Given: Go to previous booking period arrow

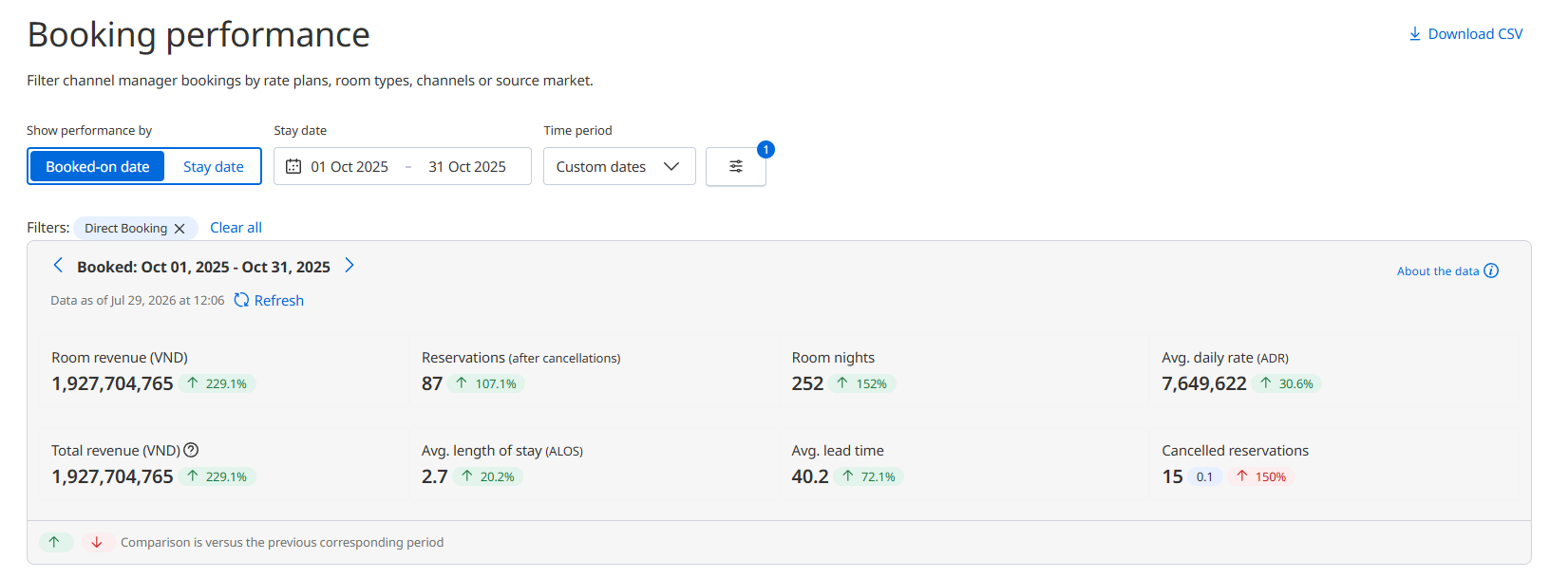Looking at the screenshot, I should 58,265.
